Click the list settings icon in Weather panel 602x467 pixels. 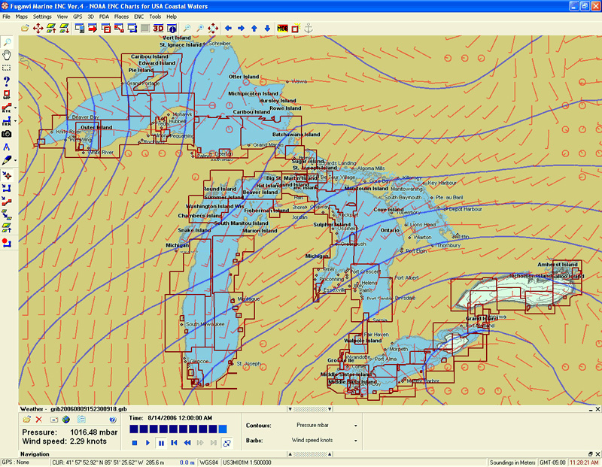click(x=81, y=420)
